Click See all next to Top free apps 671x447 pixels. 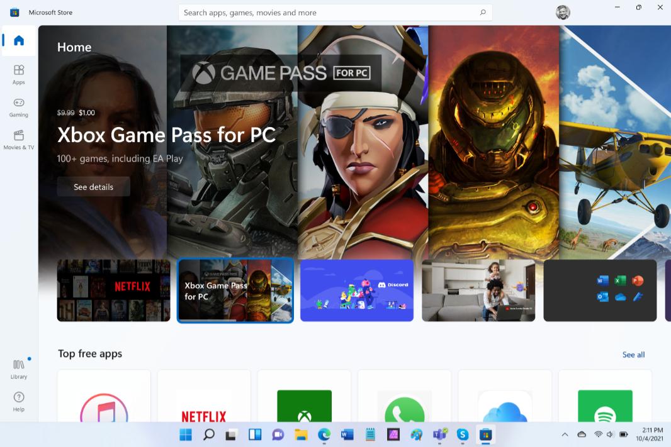[633, 354]
